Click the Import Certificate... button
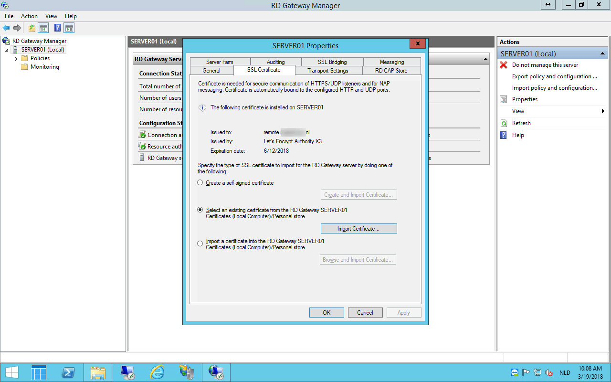The height and width of the screenshot is (382, 611). tap(358, 229)
